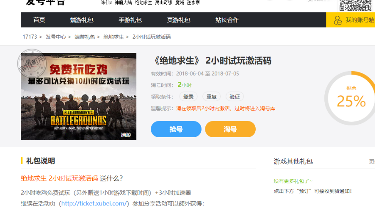375x210 pixels.
Task: Click the 游戏其他礼包 section heading
Action: 293,161
